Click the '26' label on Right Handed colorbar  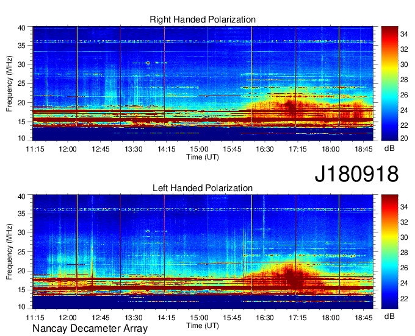[x=404, y=95]
